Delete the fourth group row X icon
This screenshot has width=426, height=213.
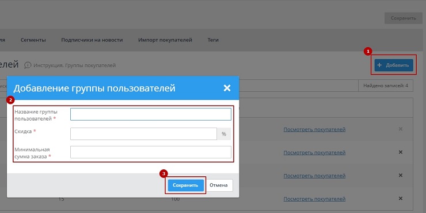(x=401, y=199)
